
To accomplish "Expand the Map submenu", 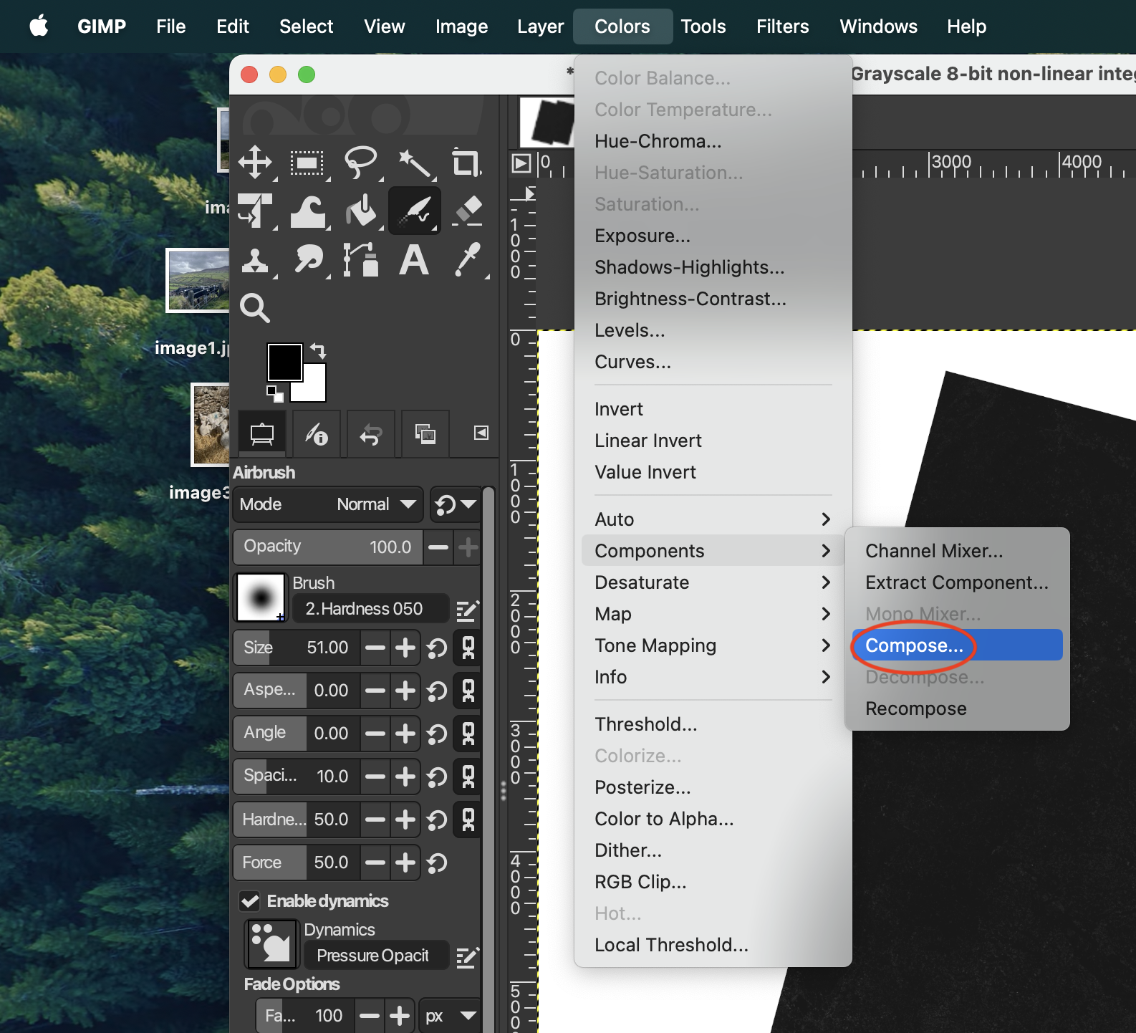I will pos(713,614).
